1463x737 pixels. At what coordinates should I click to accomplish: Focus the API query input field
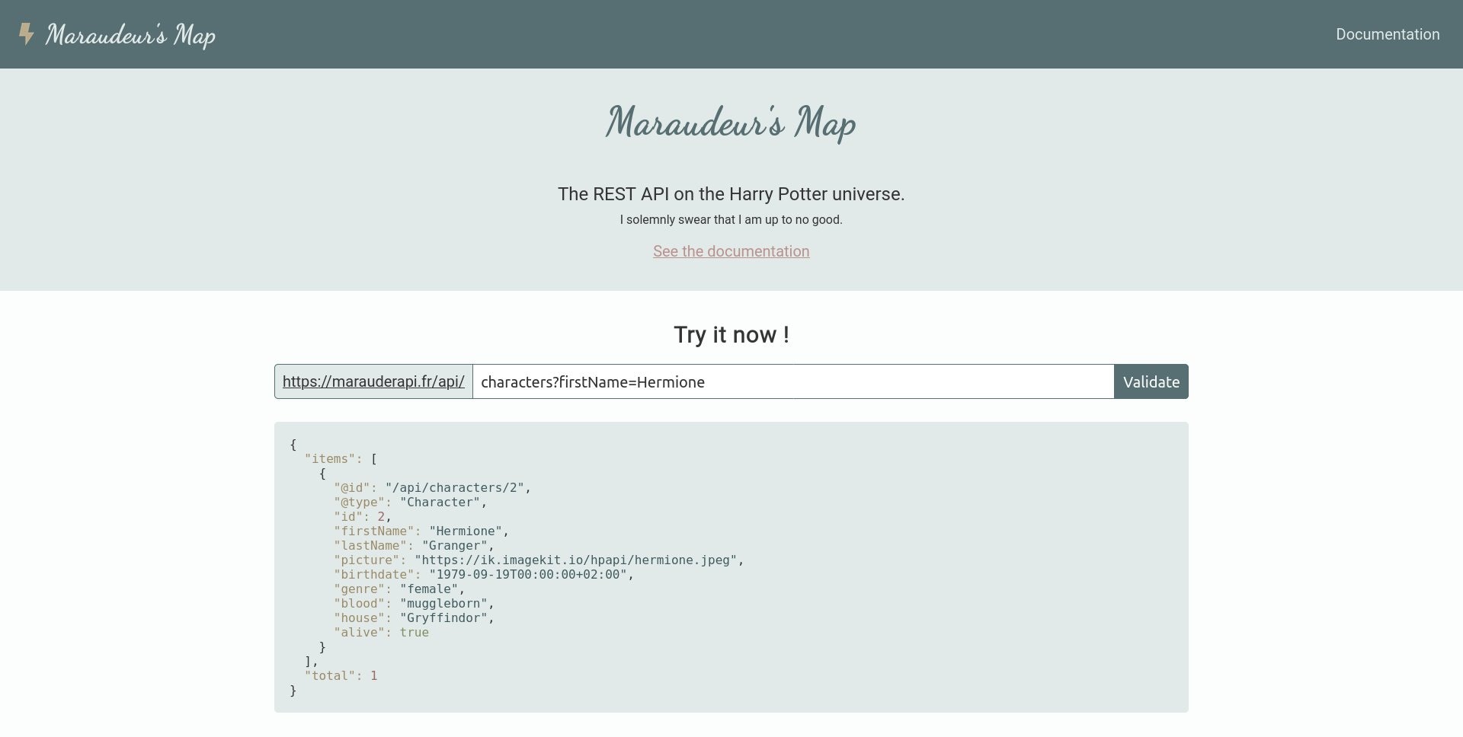pos(793,381)
